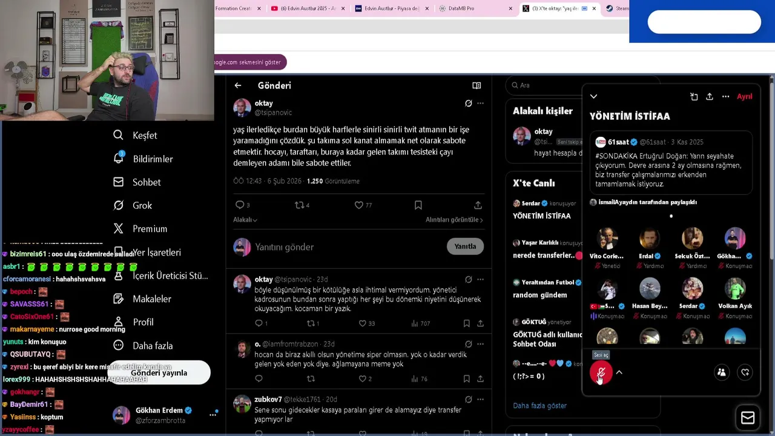
Task: Like oktay's reply with 33 likes
Action: (367, 323)
